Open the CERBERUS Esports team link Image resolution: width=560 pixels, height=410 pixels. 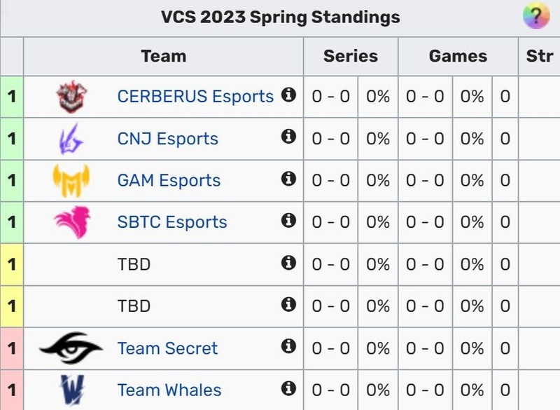point(195,96)
